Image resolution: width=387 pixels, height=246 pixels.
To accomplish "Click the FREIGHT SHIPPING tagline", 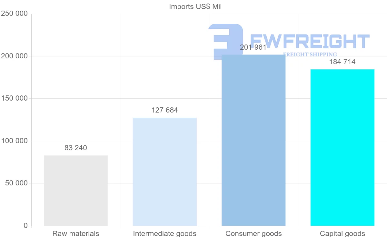I will pos(310,54).
